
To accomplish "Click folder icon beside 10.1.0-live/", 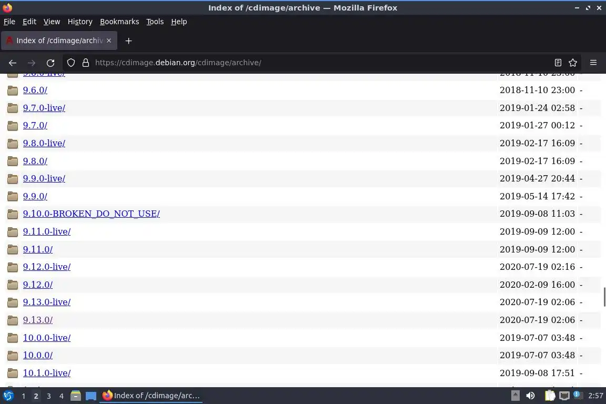I will [13, 373].
